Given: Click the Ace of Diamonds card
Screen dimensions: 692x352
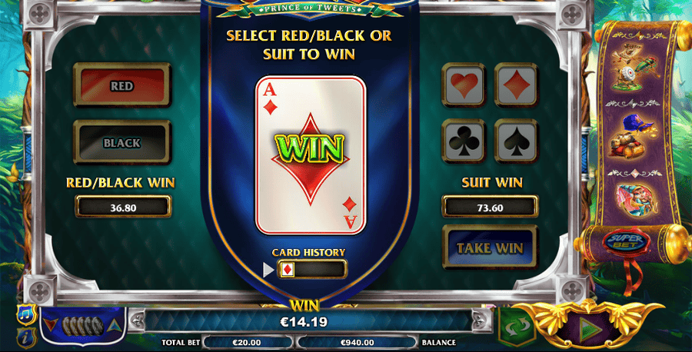Looking at the screenshot, I should pyautogui.click(x=311, y=154).
